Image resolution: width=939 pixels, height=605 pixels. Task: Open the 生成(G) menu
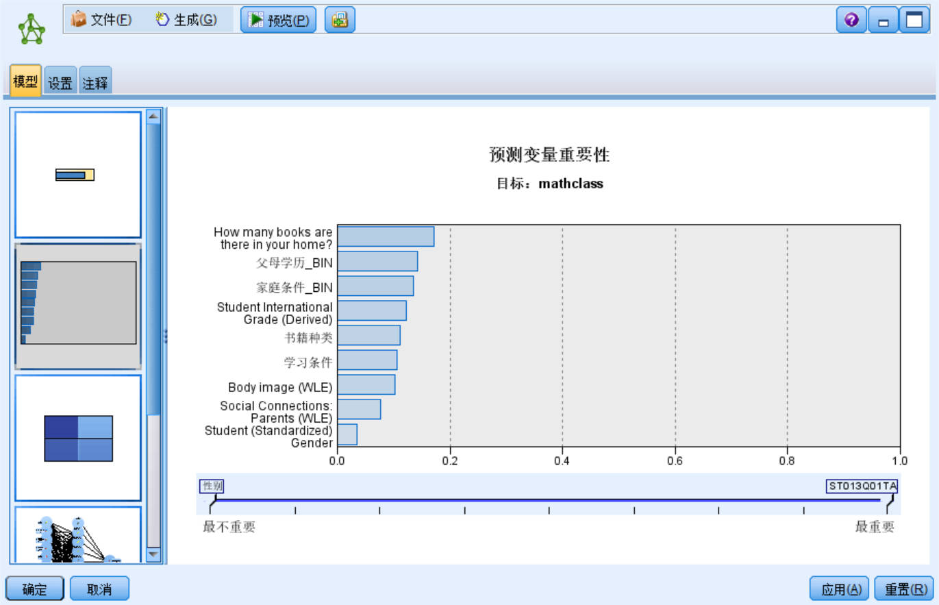[186, 20]
